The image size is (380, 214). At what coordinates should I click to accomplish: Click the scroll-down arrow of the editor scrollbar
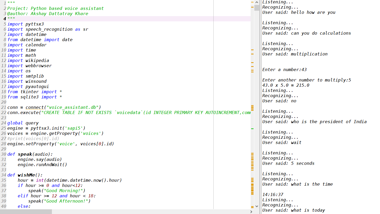[x=257, y=206]
